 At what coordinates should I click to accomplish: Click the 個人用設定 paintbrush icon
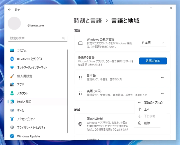pyautogui.click(x=12, y=76)
